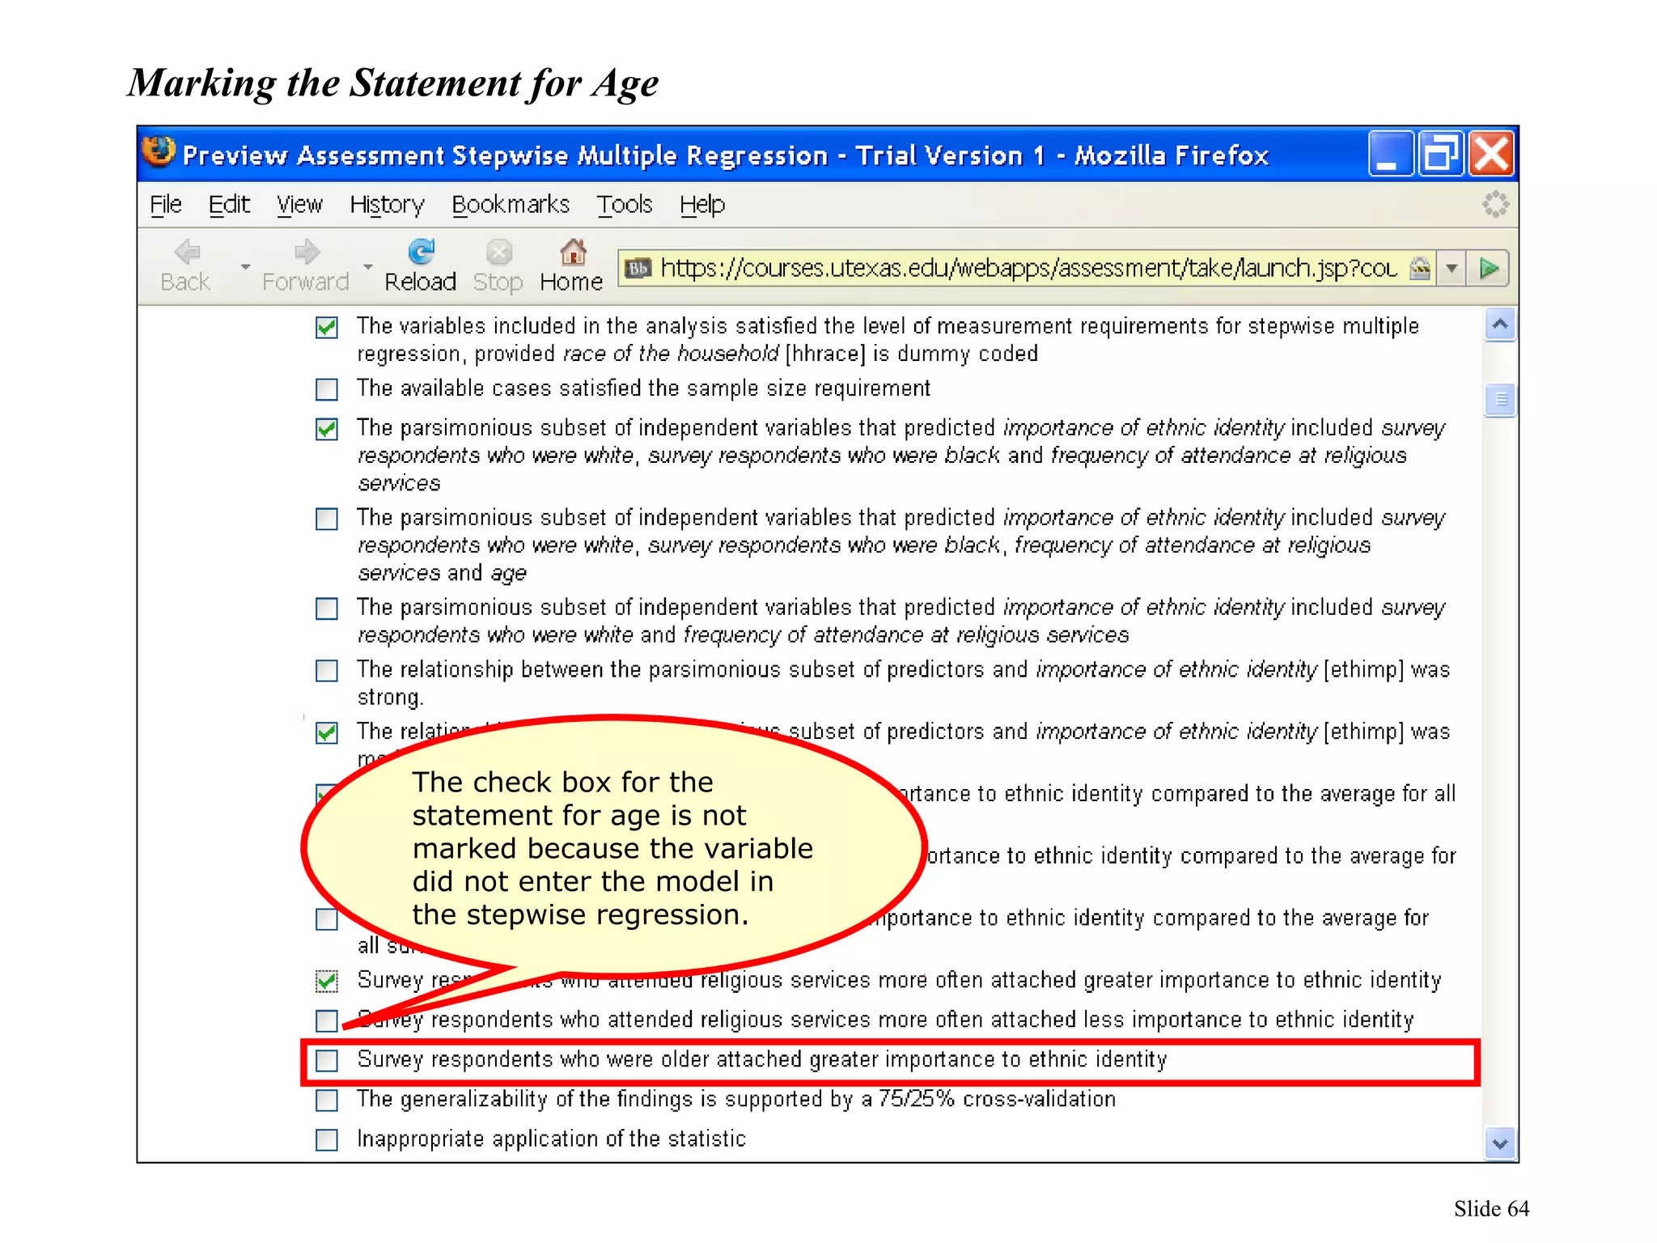Screen dimensions: 1657x1243
Task: Open the Help menu
Action: point(702,205)
